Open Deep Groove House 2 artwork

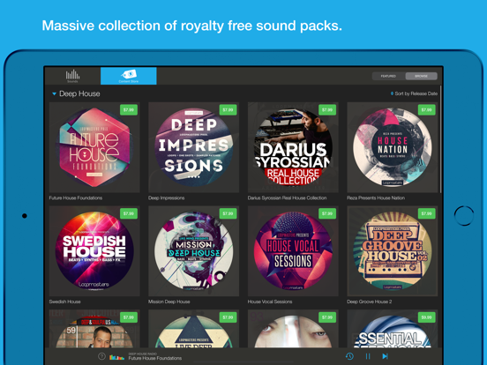[393, 251]
